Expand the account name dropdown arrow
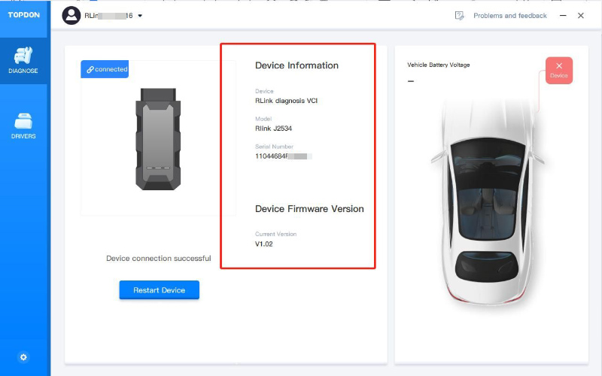602x376 pixels. [141, 16]
